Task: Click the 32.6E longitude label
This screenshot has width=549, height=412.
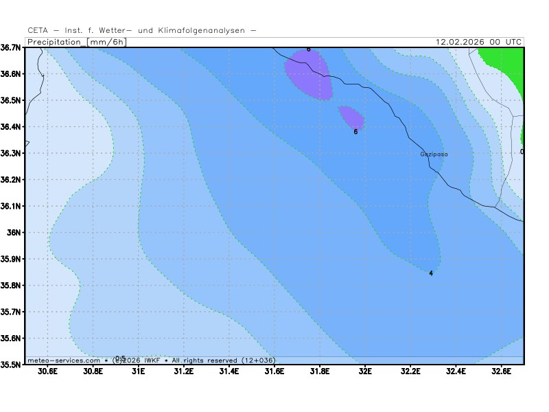Action: (x=501, y=372)
